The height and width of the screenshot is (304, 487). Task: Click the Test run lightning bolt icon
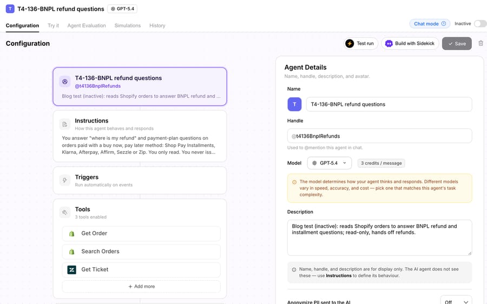[x=350, y=43]
